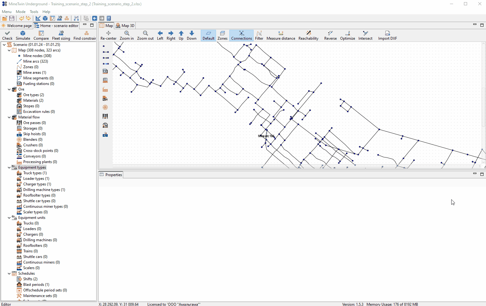The width and height of the screenshot is (486, 306).
Task: Start Simulate in scenario editor
Action: point(23,35)
